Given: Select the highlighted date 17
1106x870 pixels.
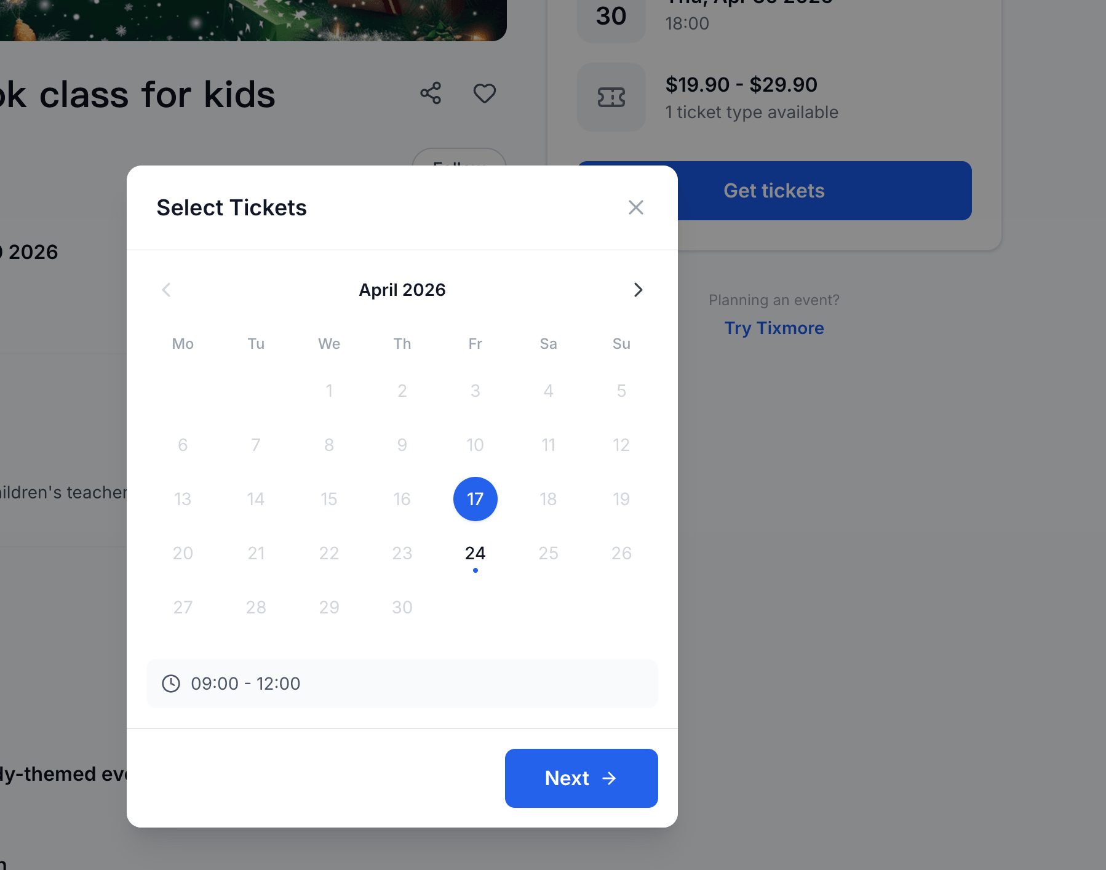Looking at the screenshot, I should (x=475, y=499).
